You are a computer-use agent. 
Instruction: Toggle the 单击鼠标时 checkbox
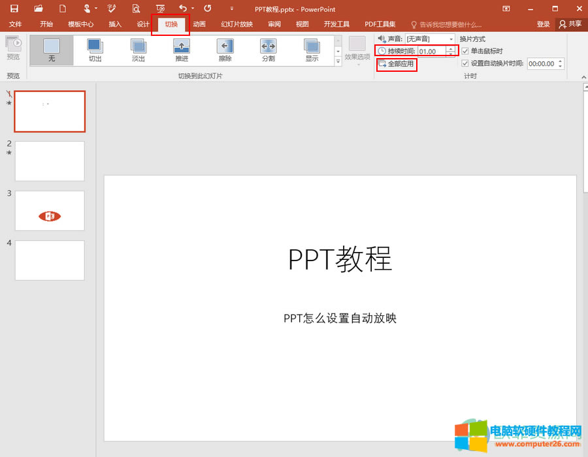(x=465, y=50)
